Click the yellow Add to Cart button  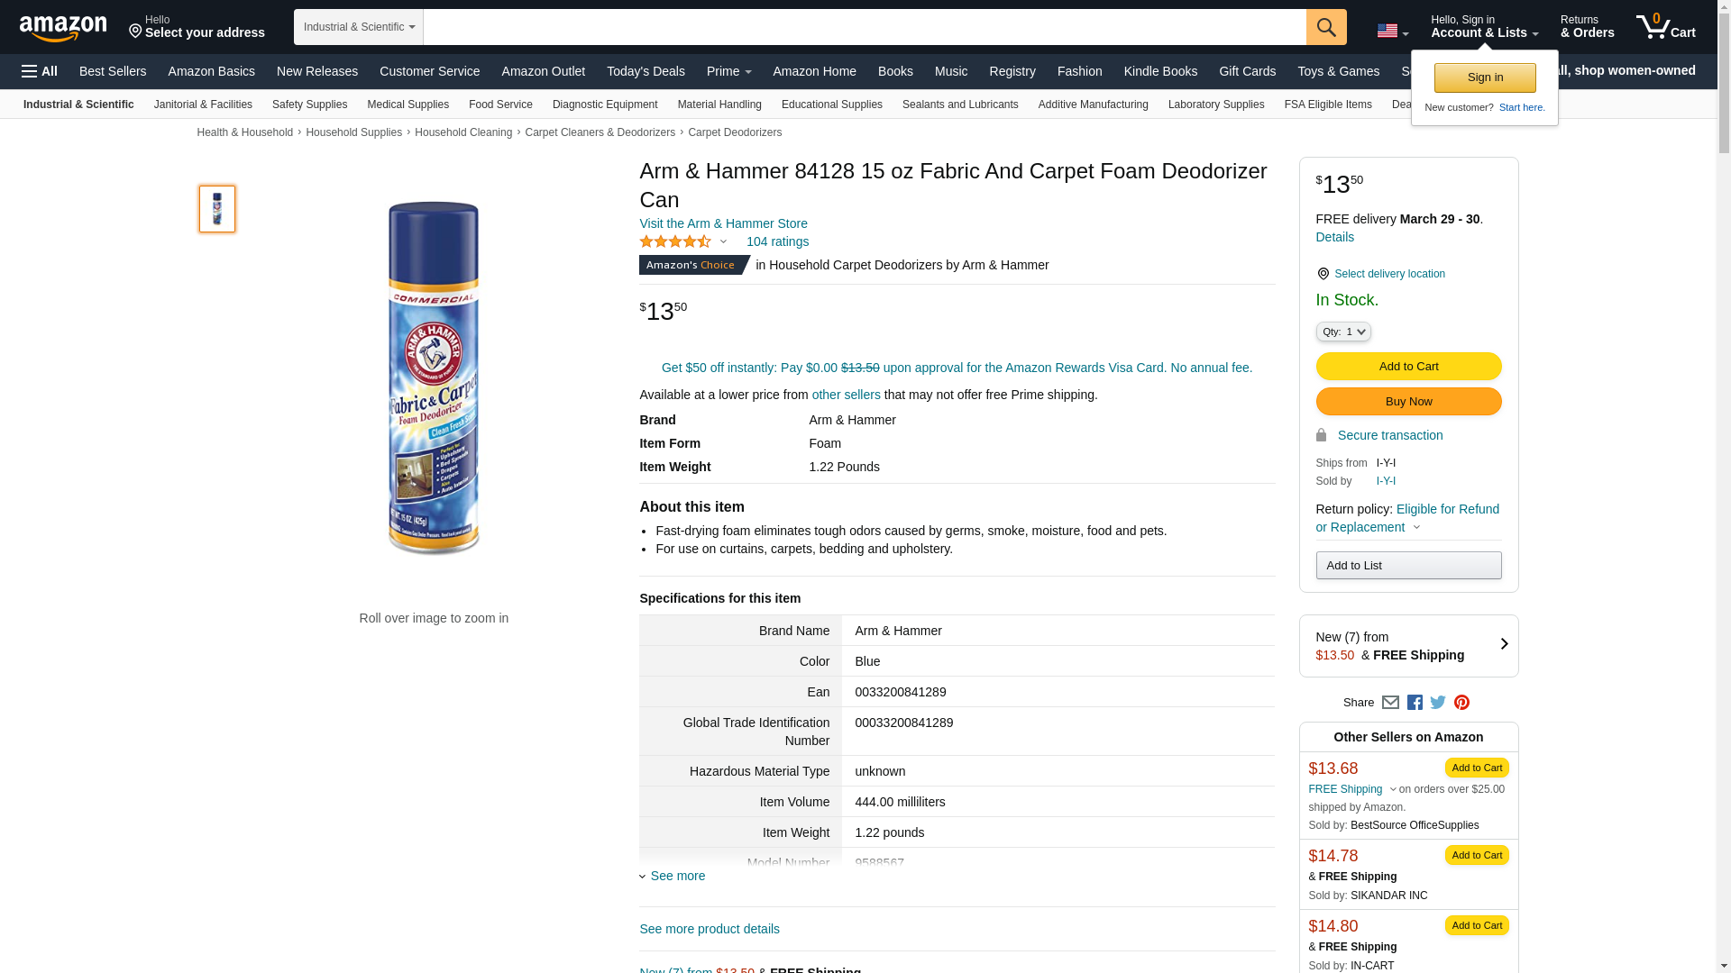[x=1408, y=366]
